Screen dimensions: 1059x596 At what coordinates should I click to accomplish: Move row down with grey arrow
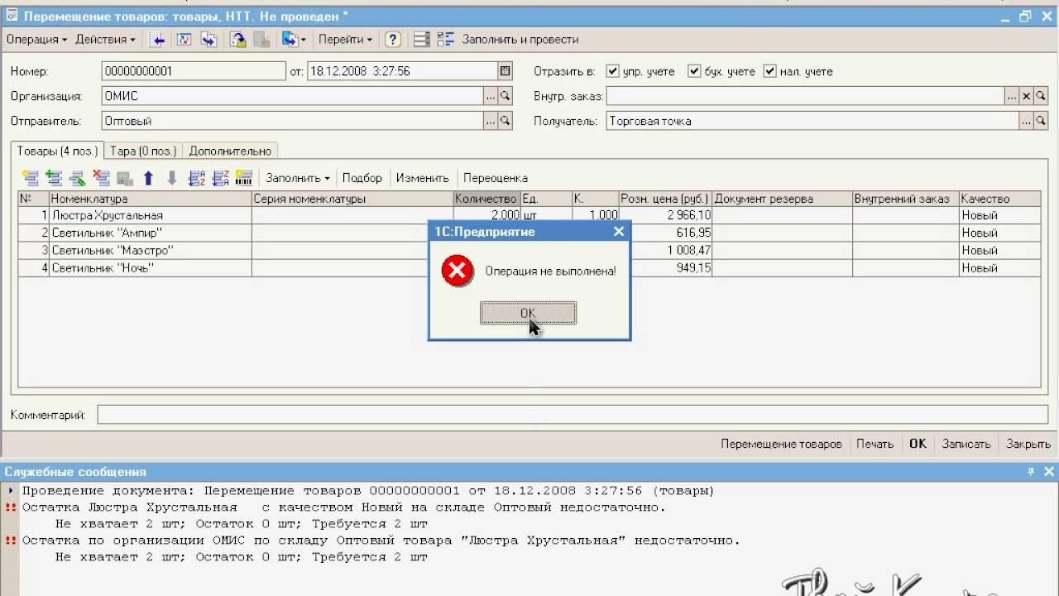172,178
